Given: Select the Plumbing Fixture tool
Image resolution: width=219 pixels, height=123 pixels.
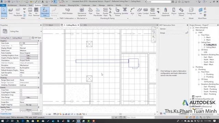Looking at the screenshot, I should 117,12.
